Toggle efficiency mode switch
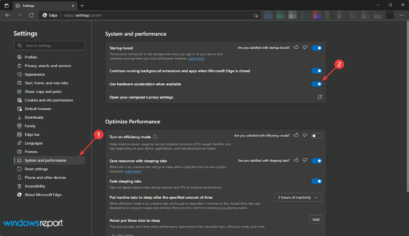The width and height of the screenshot is (409, 236). (316, 136)
